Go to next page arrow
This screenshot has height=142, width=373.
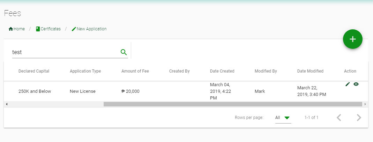coord(359,118)
